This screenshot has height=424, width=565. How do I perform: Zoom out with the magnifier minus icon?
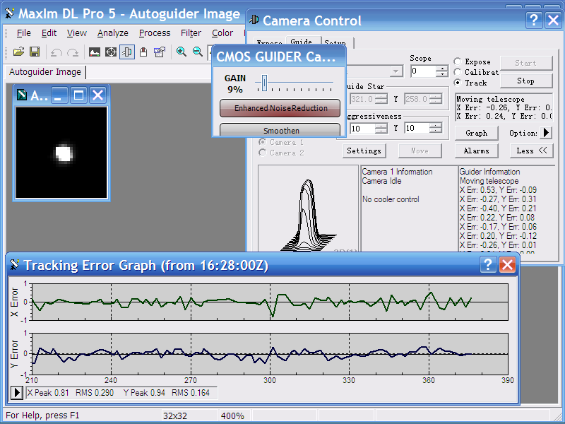pyautogui.click(x=198, y=52)
